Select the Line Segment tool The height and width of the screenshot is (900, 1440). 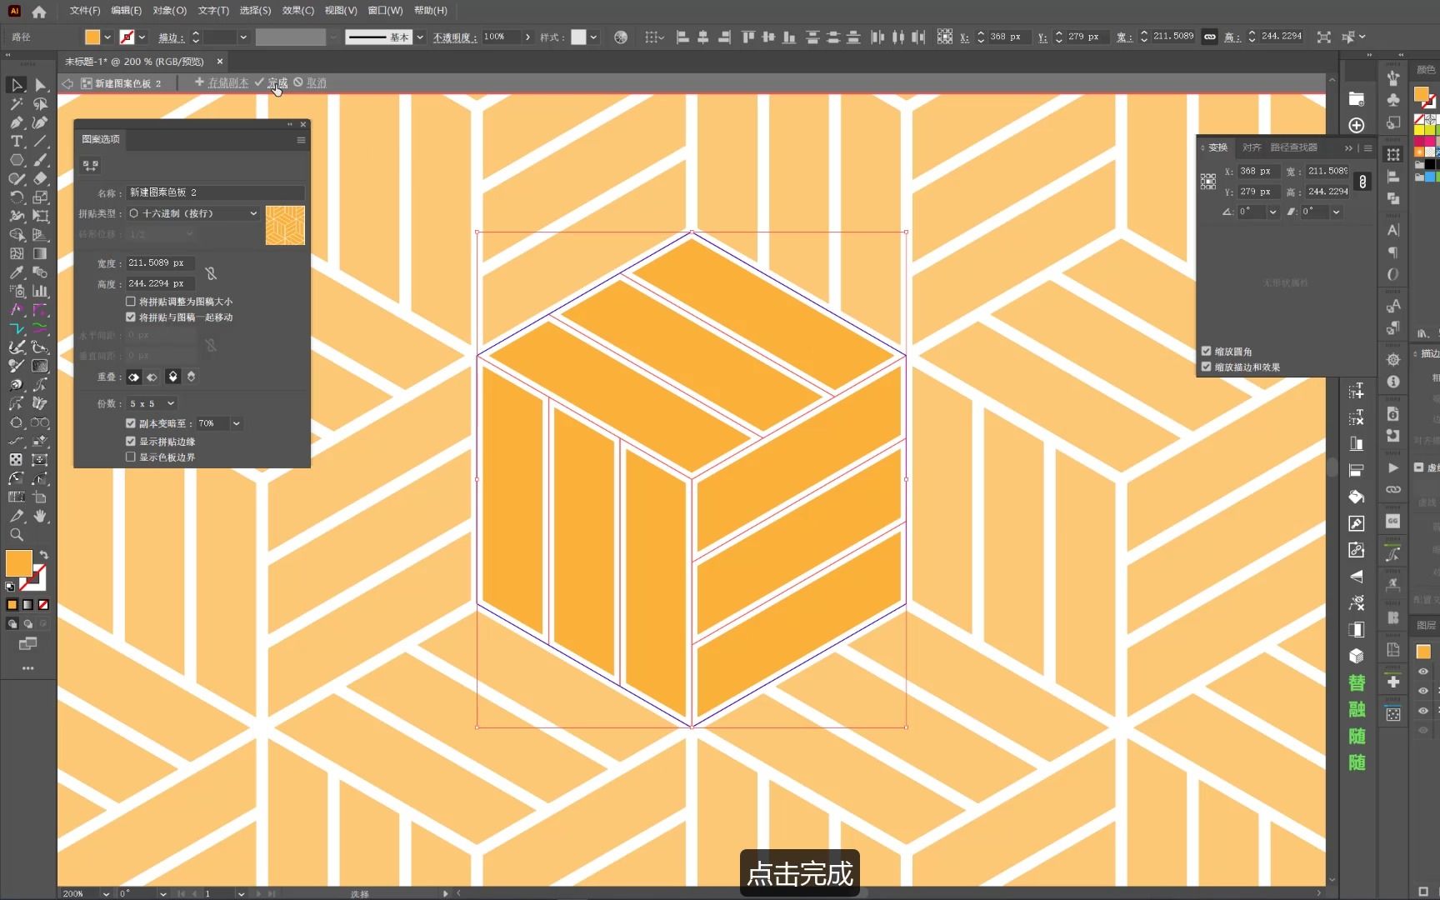coord(40,142)
